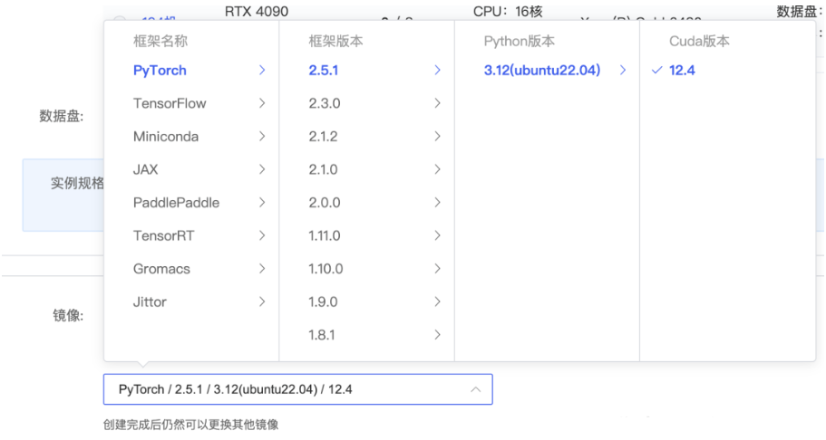
Task: Expand JAX row chevron arrow
Action: [262, 169]
